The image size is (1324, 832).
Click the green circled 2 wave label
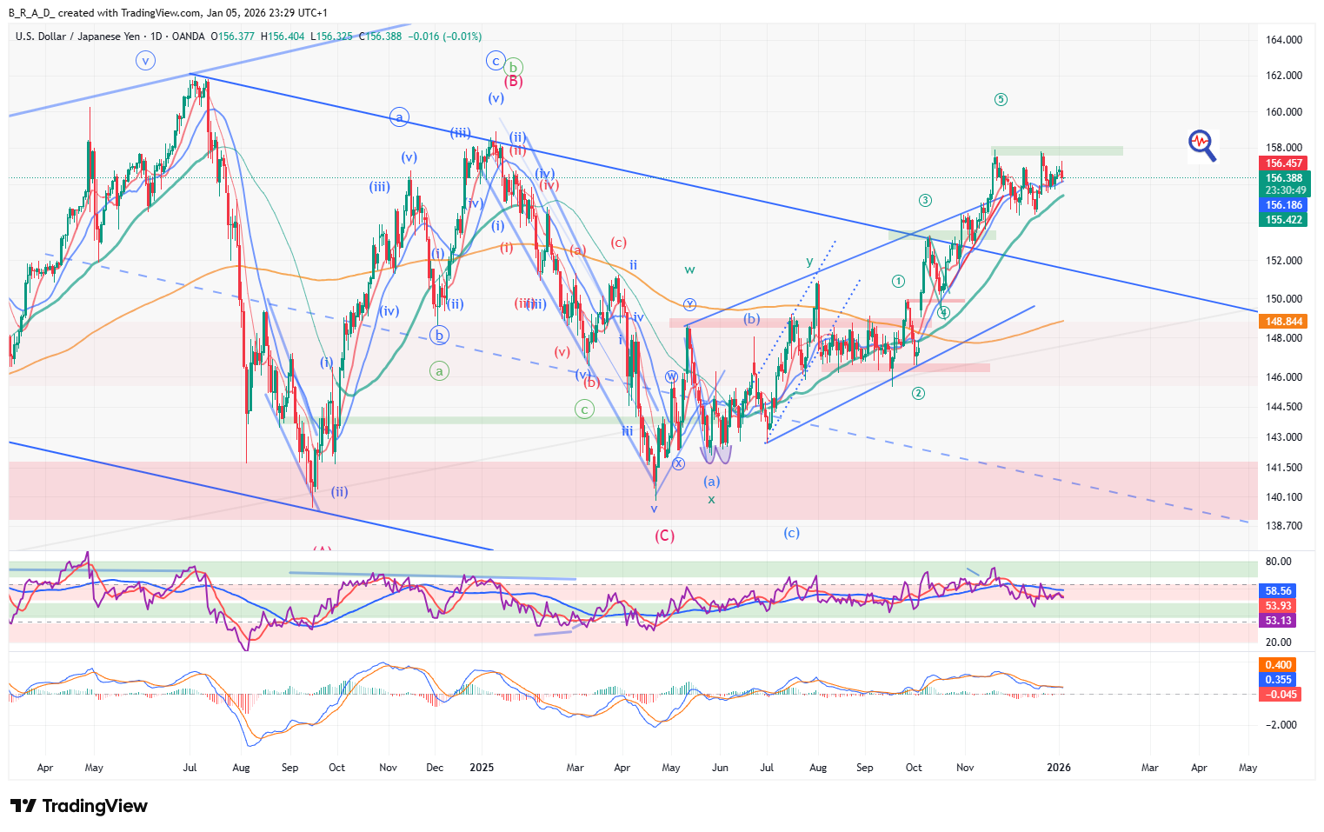[918, 394]
